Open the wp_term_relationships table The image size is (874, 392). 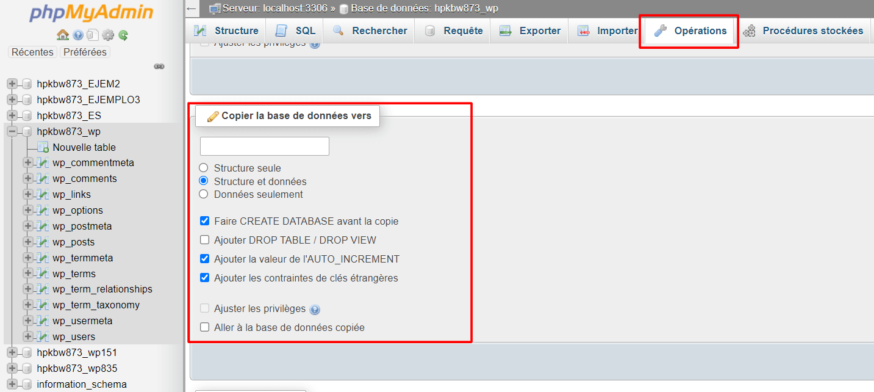102,289
